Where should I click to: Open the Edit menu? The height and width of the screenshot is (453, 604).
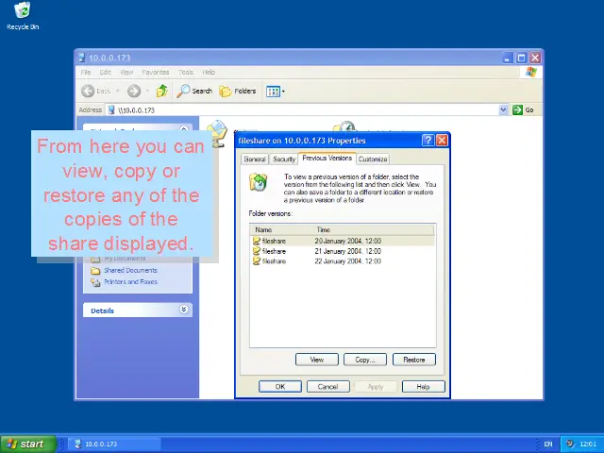tap(105, 72)
